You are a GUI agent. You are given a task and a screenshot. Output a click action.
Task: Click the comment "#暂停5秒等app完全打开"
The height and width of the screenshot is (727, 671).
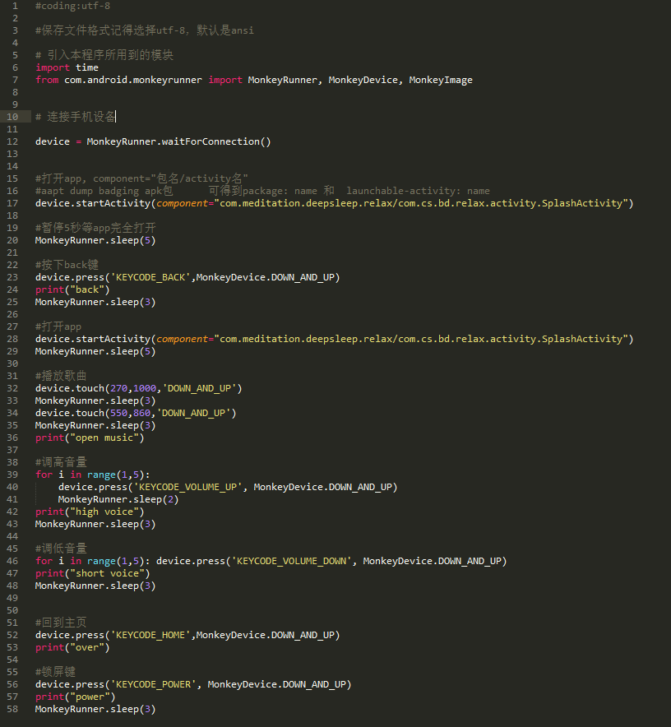pyautogui.click(x=95, y=228)
